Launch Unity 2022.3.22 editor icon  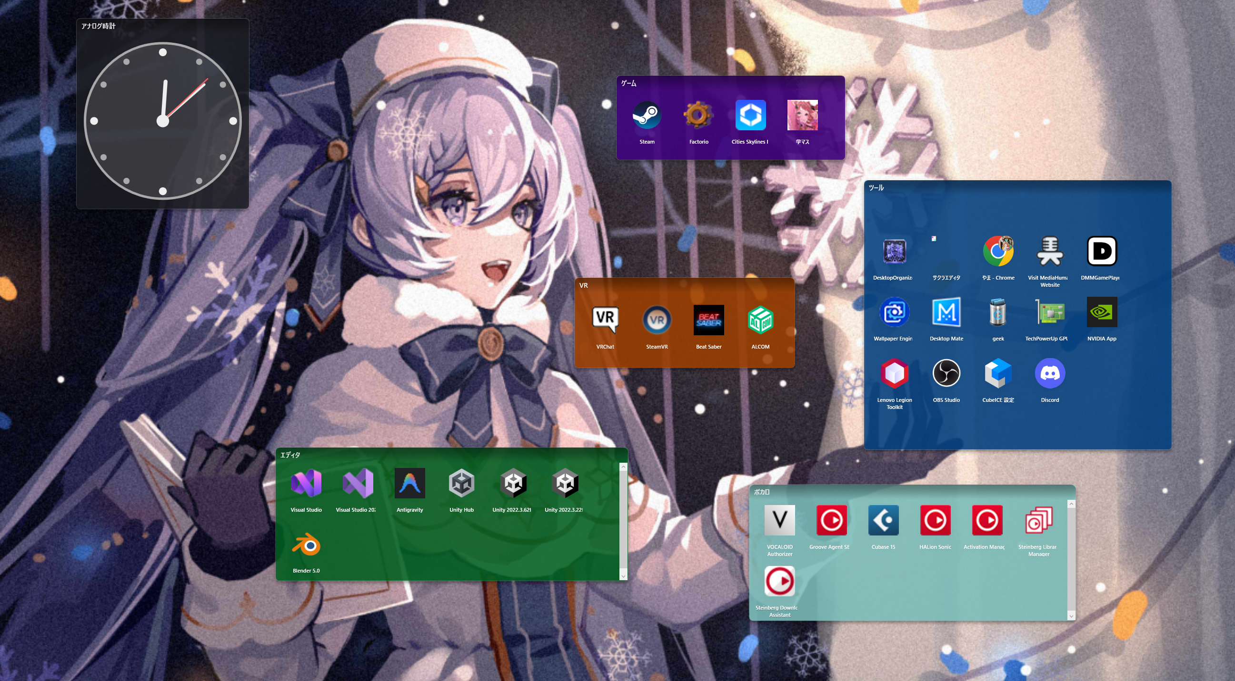coord(565,483)
